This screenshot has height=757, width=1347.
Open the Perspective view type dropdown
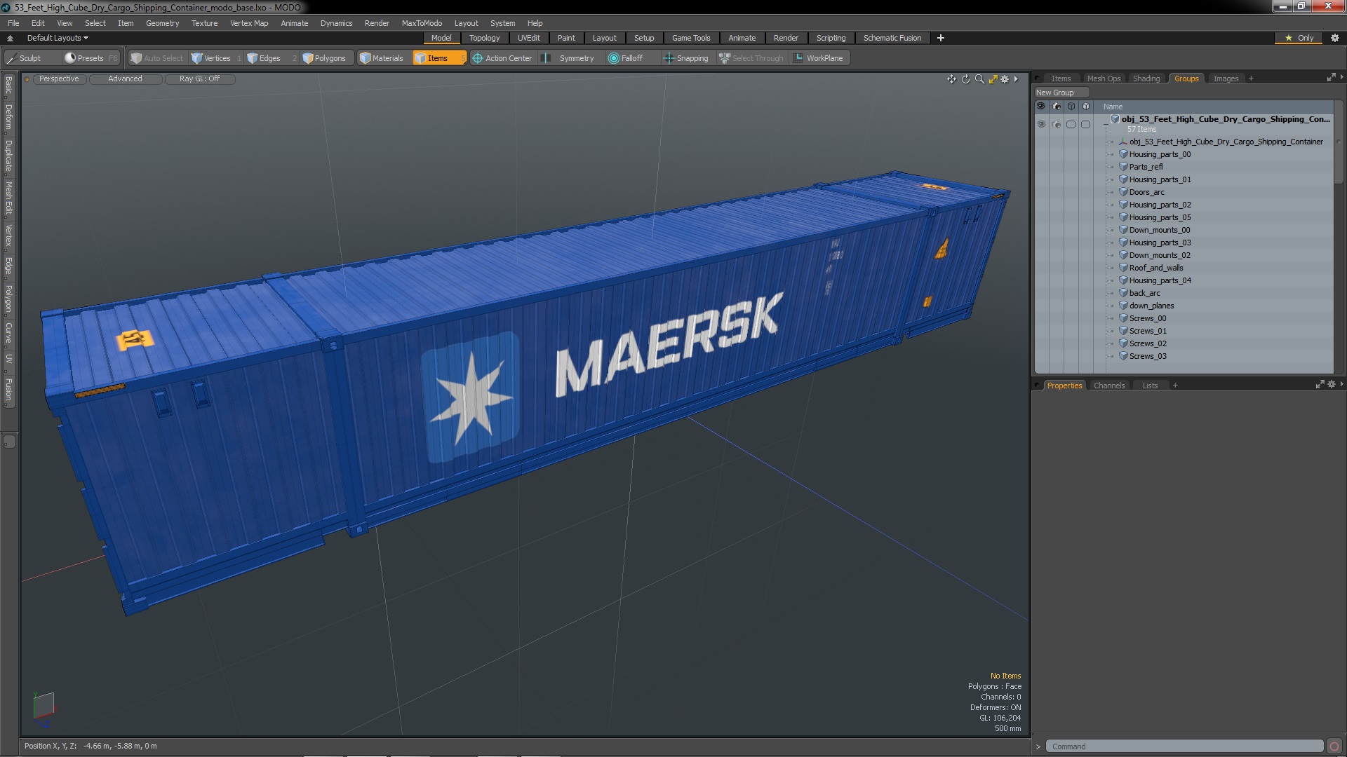pyautogui.click(x=59, y=79)
